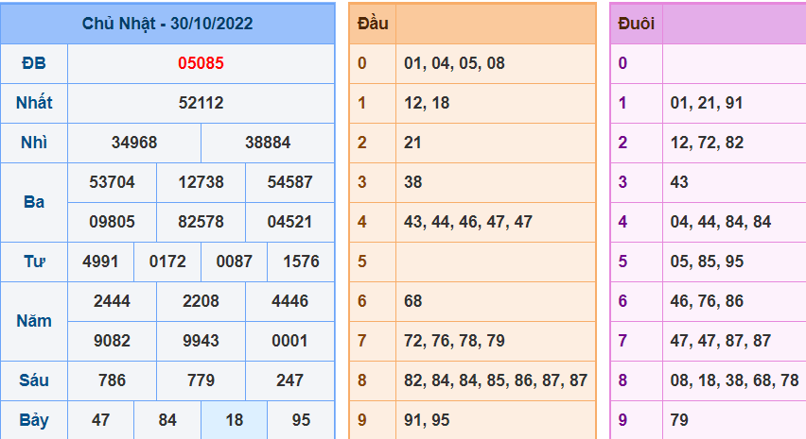Select Đầu row 9 values 91, 95
806x439 pixels.
427,420
